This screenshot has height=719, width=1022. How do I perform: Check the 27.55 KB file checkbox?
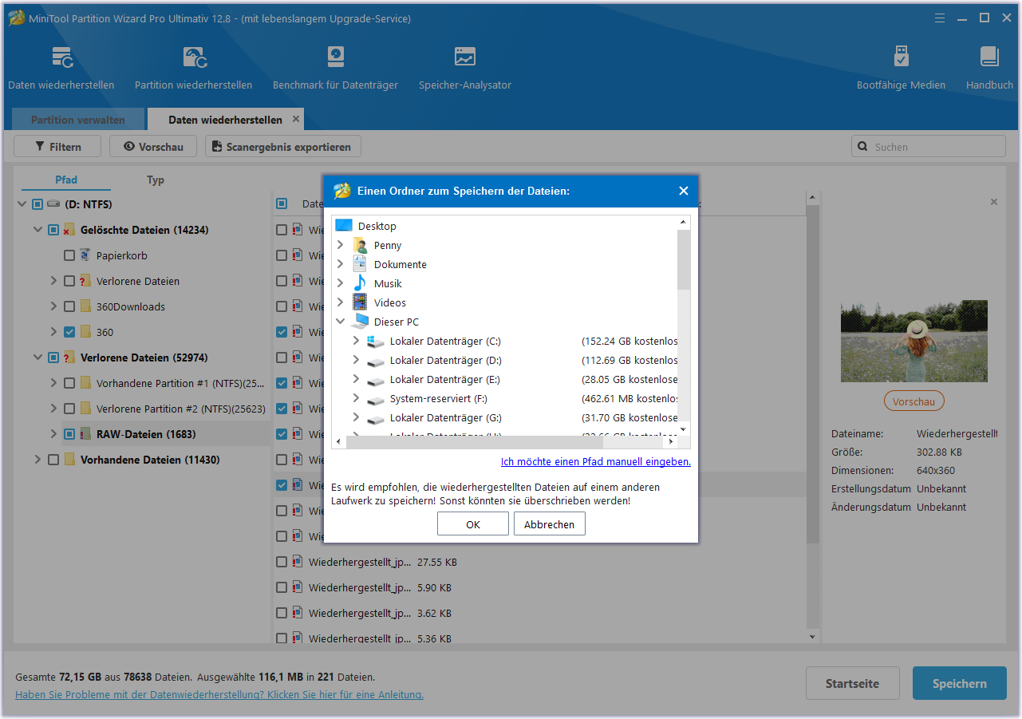[282, 562]
